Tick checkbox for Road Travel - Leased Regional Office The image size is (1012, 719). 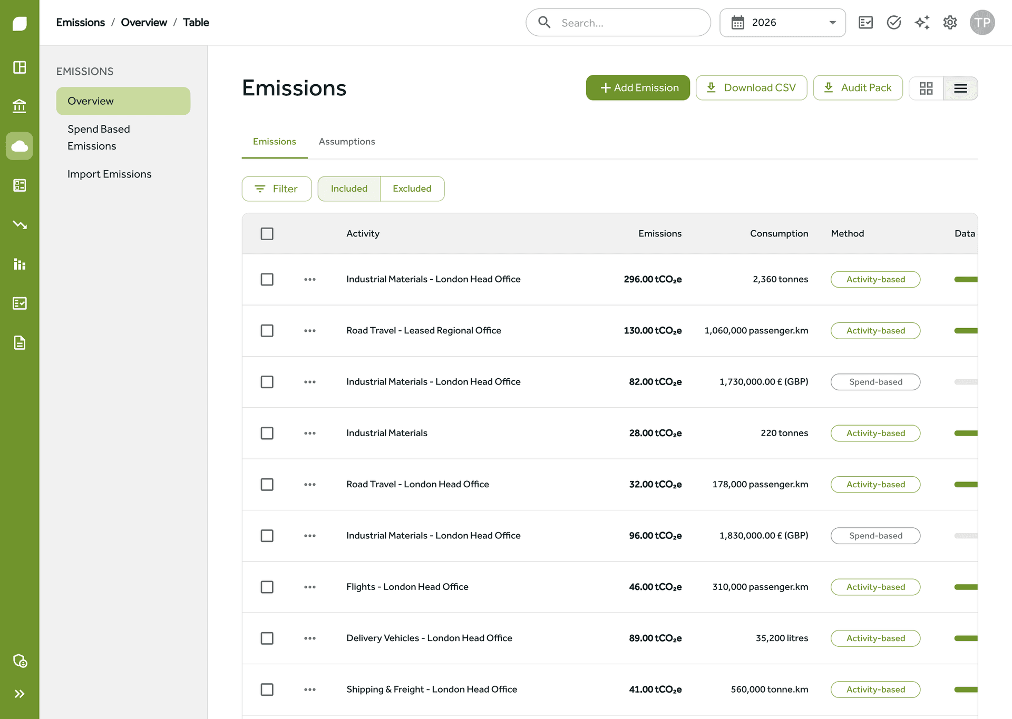point(267,331)
